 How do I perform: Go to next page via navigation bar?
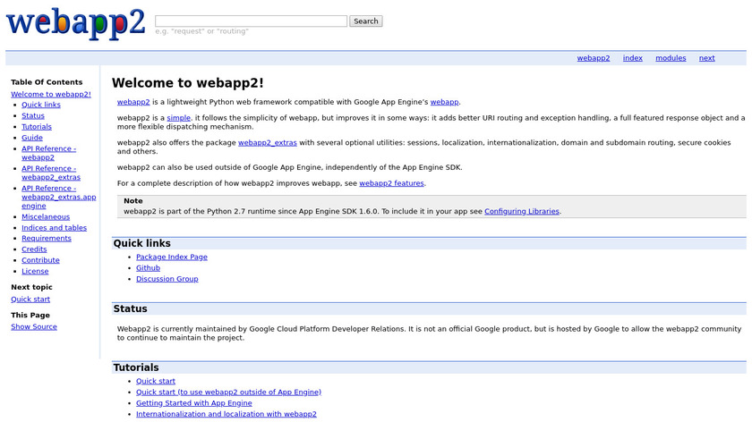click(x=706, y=58)
